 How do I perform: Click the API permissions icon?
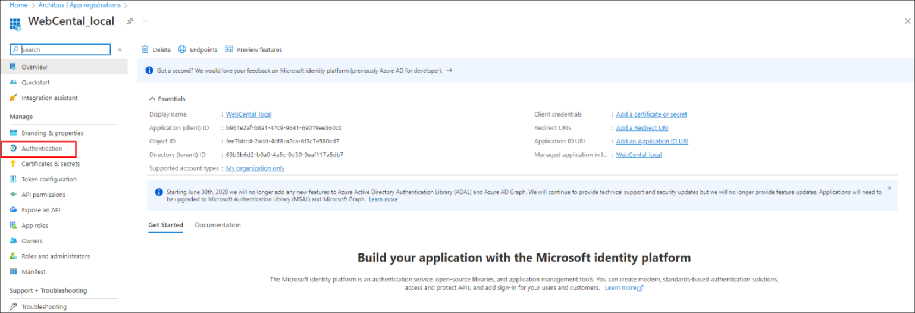tap(13, 195)
